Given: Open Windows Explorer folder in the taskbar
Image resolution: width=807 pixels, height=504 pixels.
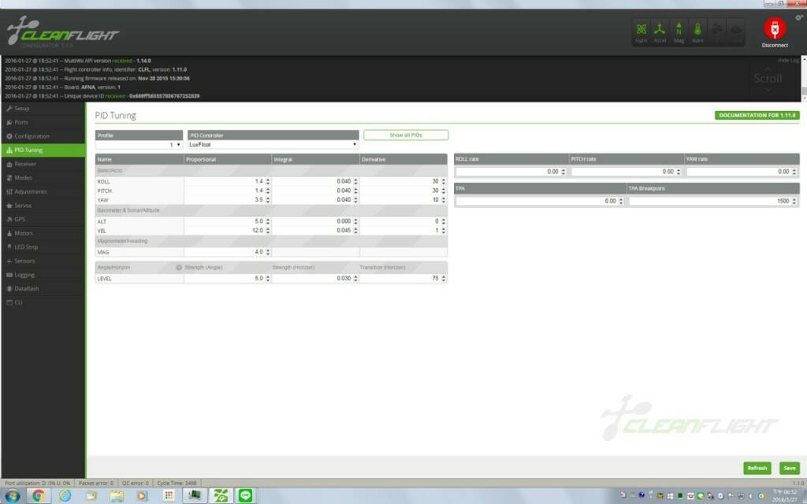Looking at the screenshot, I should pyautogui.click(x=117, y=496).
